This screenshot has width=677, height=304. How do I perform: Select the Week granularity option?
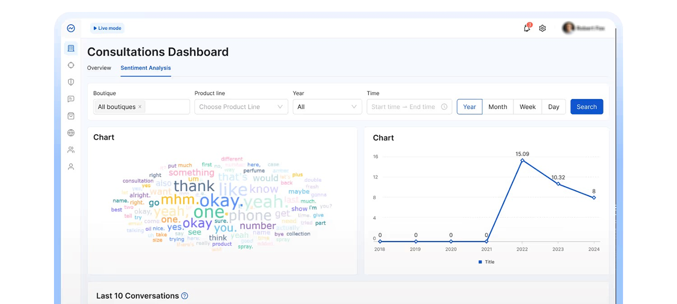(527, 107)
